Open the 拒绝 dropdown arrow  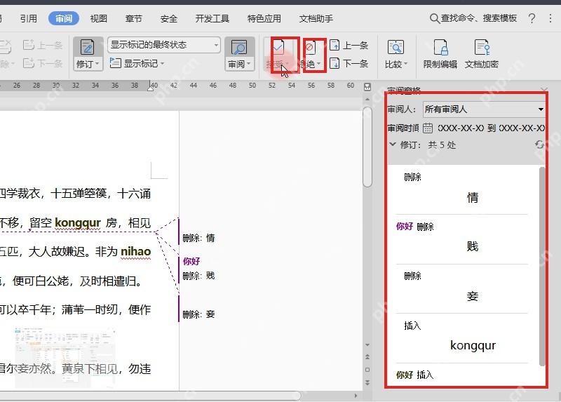click(x=319, y=64)
